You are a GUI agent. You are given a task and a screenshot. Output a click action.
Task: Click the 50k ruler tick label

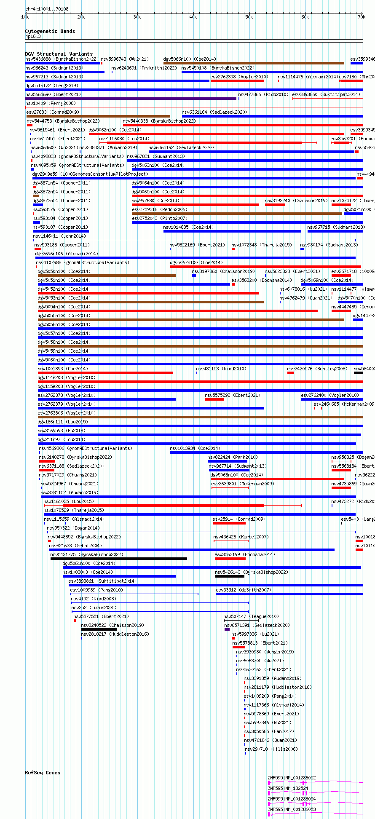[249, 17]
